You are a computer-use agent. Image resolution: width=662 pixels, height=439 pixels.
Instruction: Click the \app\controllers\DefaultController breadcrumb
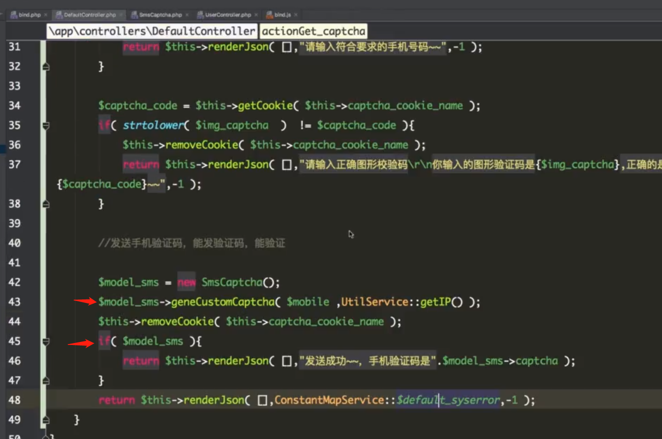(152, 31)
